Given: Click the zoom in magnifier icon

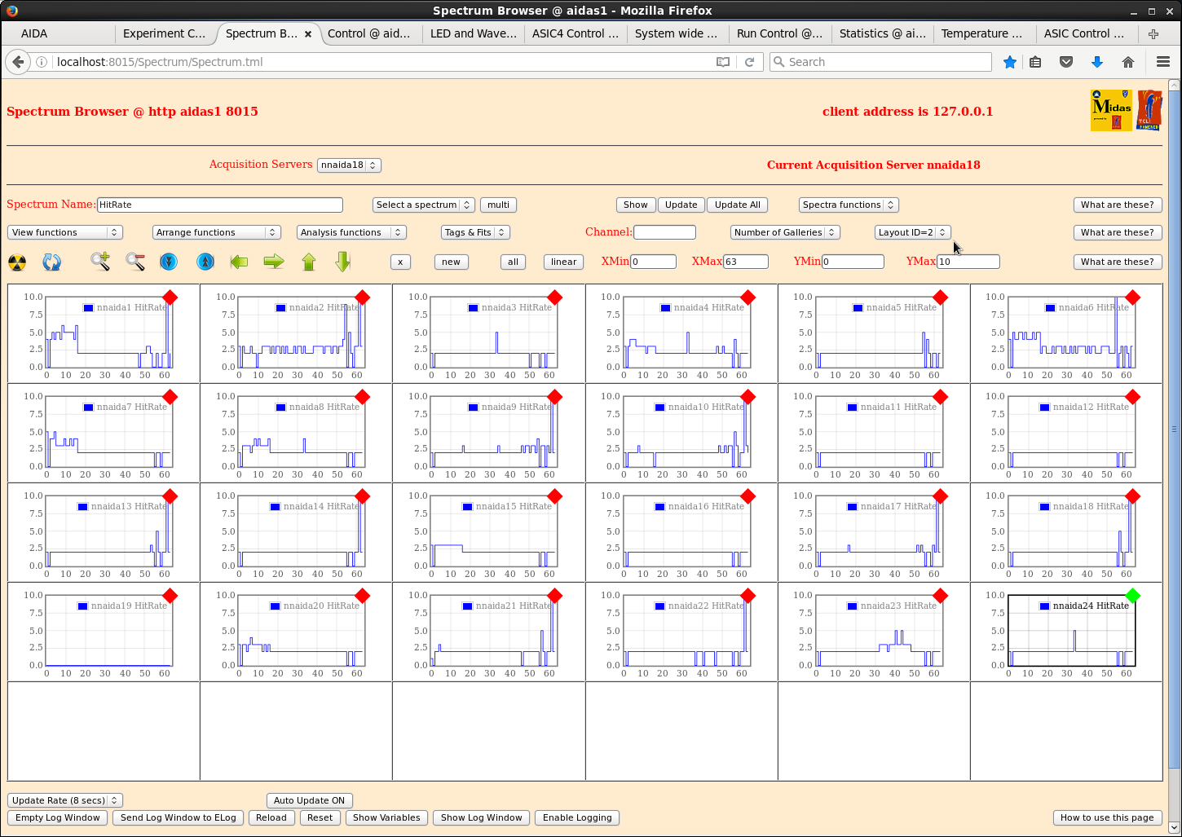Looking at the screenshot, I should pyautogui.click(x=100, y=262).
